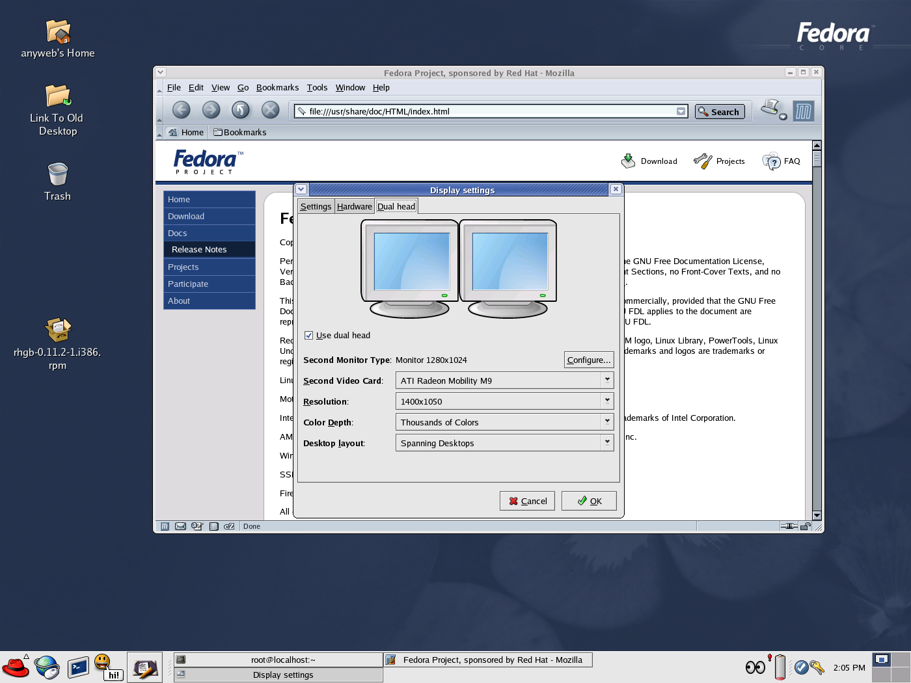
Task: Go back with Mozilla's Back arrow button
Action: 182,110
